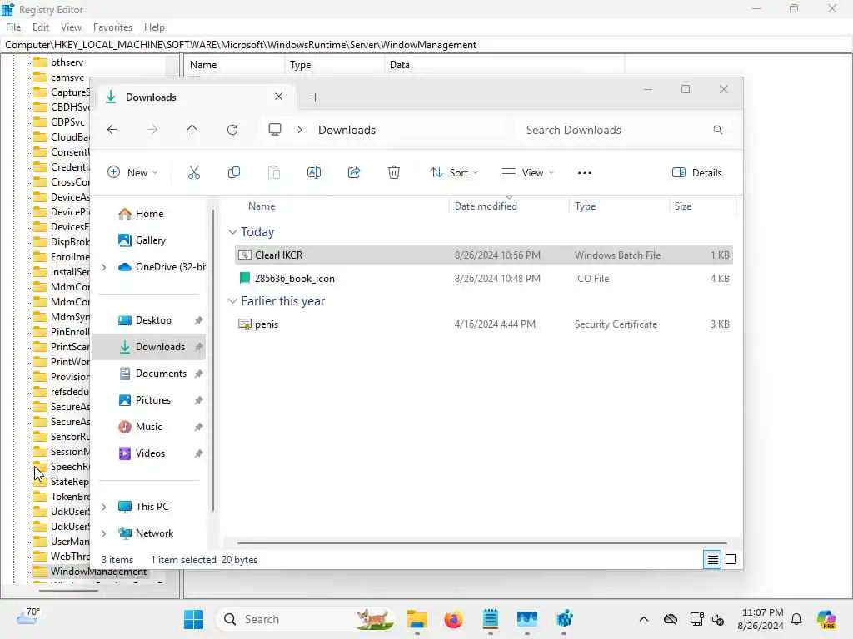Switch to large thumbnails view icon
This screenshot has height=639, width=853.
click(731, 559)
